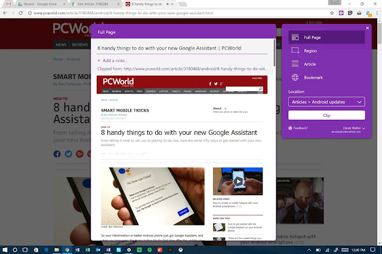The height and width of the screenshot is (254, 382).
Task: Close the OneNote Web Clipper panel
Action: point(368,28)
